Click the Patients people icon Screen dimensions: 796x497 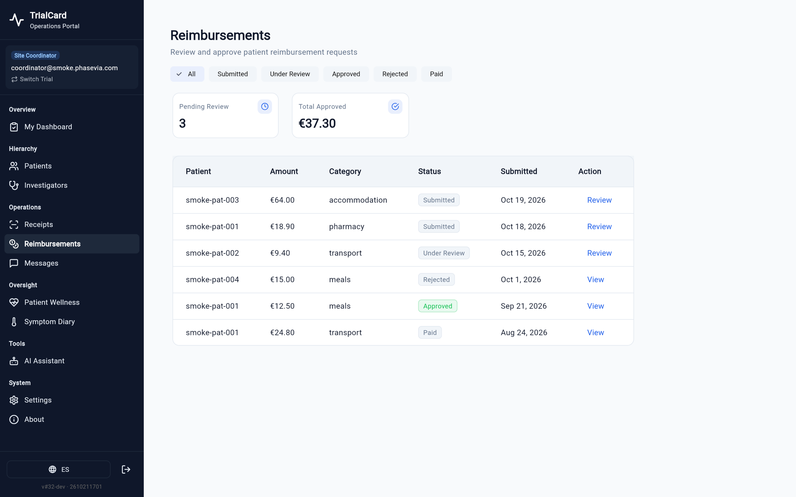coord(14,166)
